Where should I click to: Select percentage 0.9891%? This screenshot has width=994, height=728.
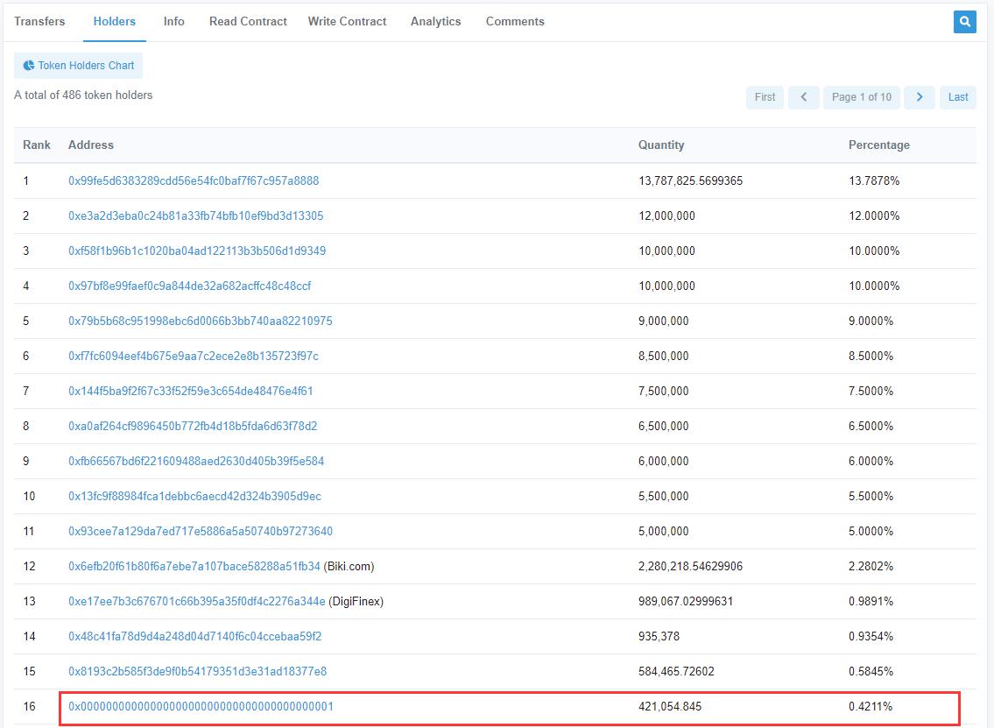(871, 601)
